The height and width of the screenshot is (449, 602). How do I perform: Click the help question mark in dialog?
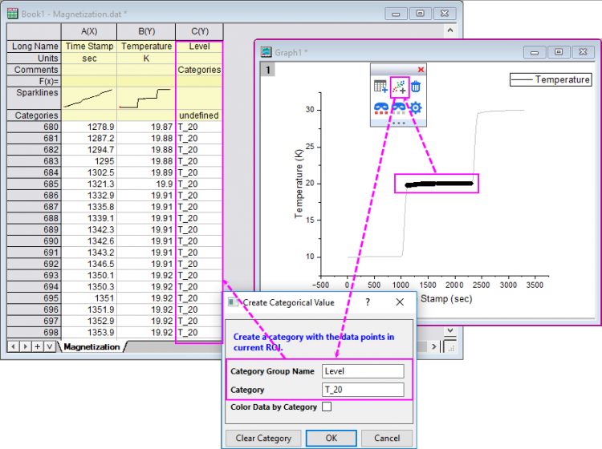368,302
